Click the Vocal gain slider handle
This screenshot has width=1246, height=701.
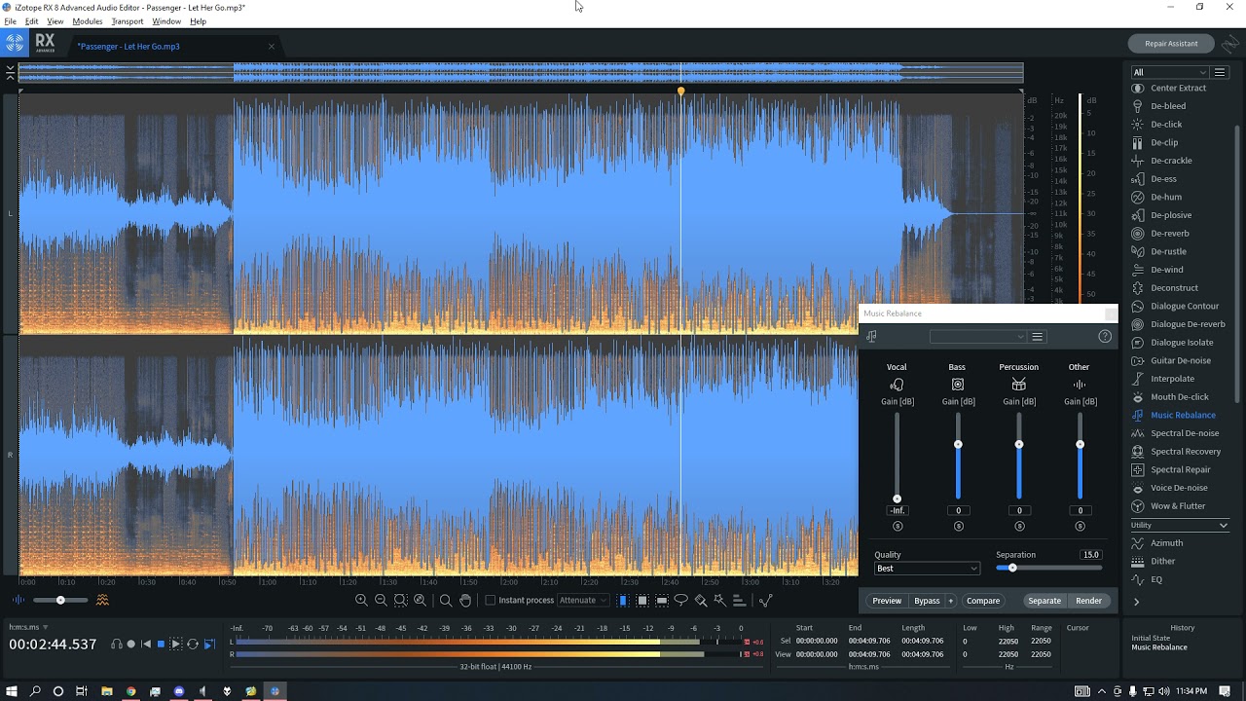898,498
